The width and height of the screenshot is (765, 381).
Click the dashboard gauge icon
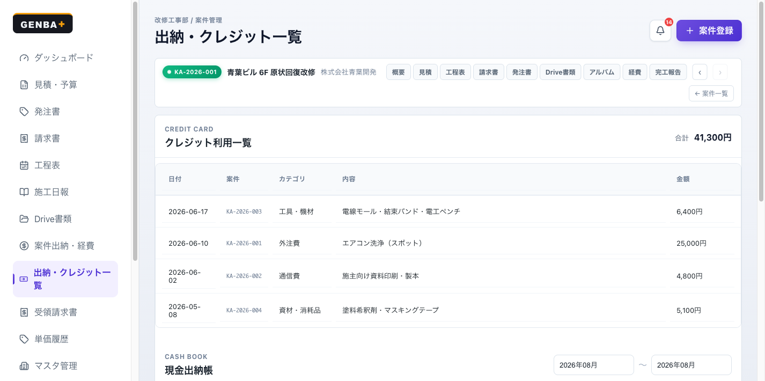tap(24, 58)
